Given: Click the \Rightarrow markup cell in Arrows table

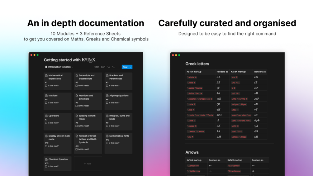Looking at the screenshot, I should [x=238, y=171].
